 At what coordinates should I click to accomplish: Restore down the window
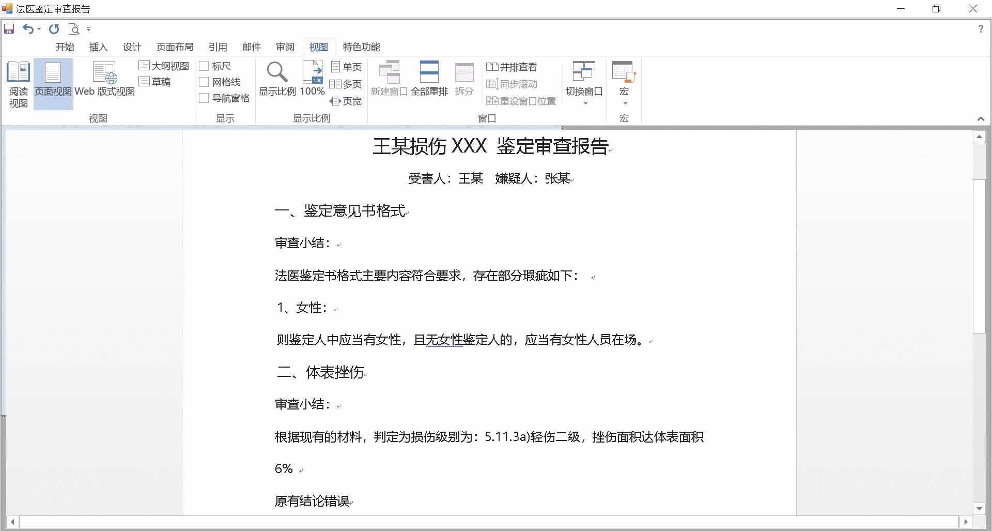click(x=936, y=9)
